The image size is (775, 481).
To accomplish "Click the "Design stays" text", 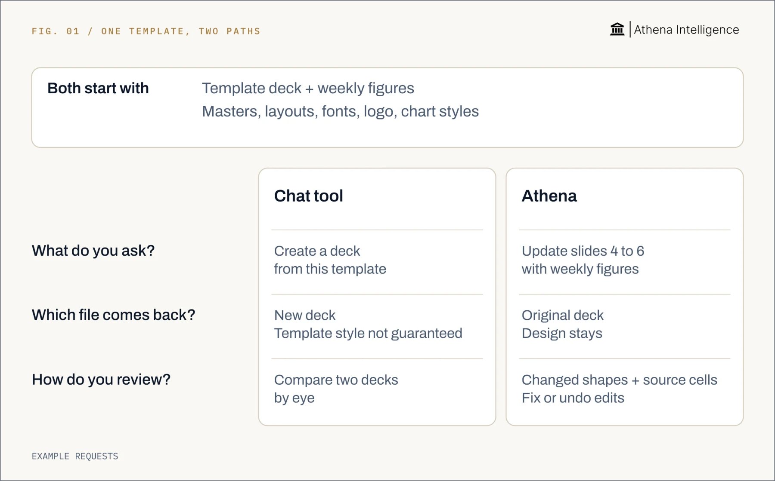I will (x=562, y=334).
